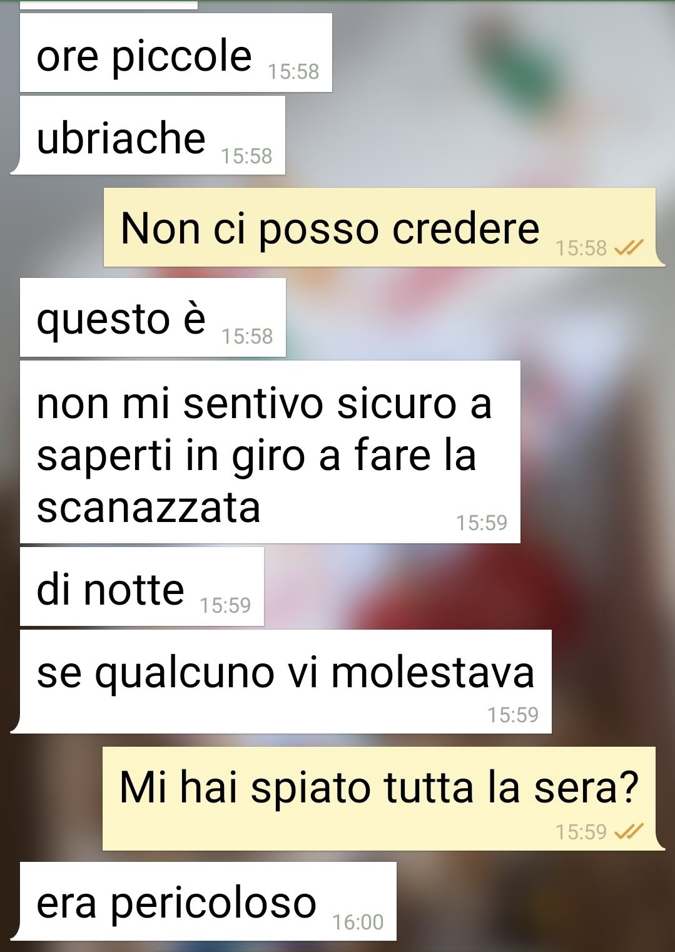Tap the 'non mi sentivo sicuro' message
The height and width of the screenshot is (952, 675).
[270, 452]
